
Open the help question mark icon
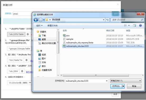(x=140, y=25)
